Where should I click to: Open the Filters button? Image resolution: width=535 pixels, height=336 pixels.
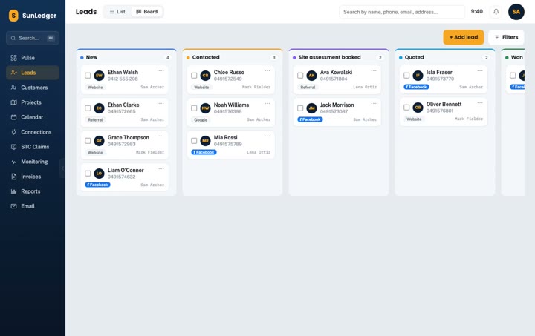(506, 37)
